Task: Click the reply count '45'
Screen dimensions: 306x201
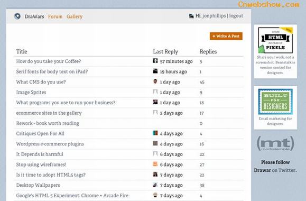Action: [202, 82]
